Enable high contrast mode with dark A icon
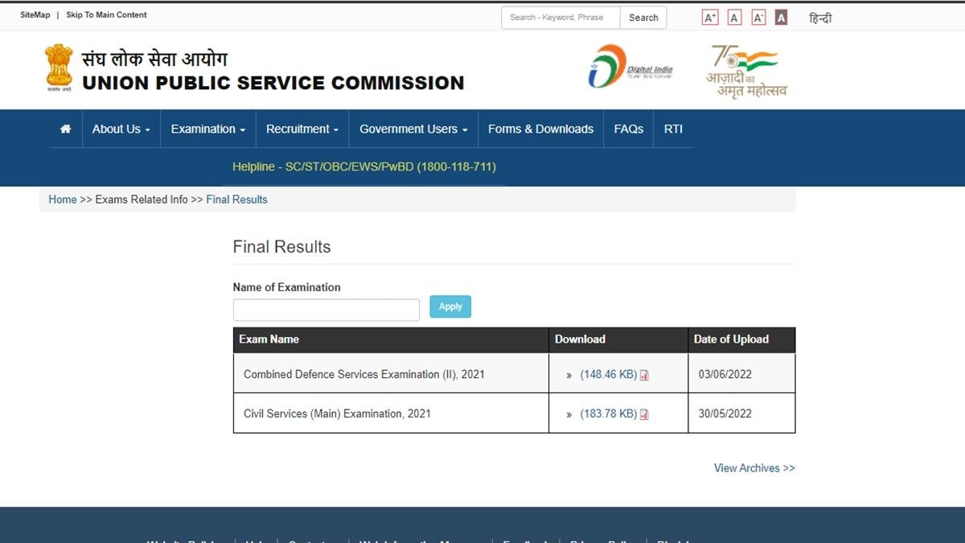965x543 pixels. coord(780,16)
